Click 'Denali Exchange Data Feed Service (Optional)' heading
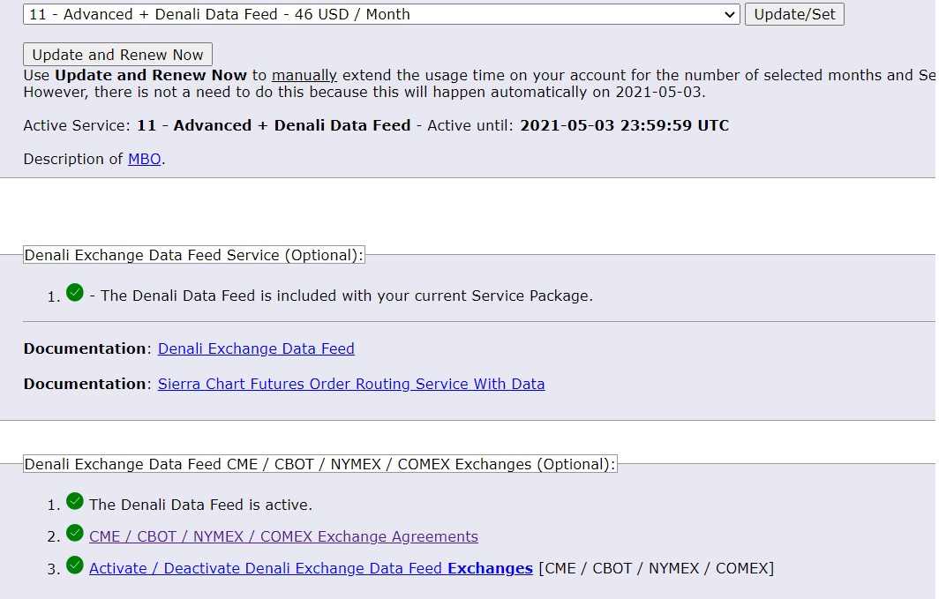 [193, 256]
